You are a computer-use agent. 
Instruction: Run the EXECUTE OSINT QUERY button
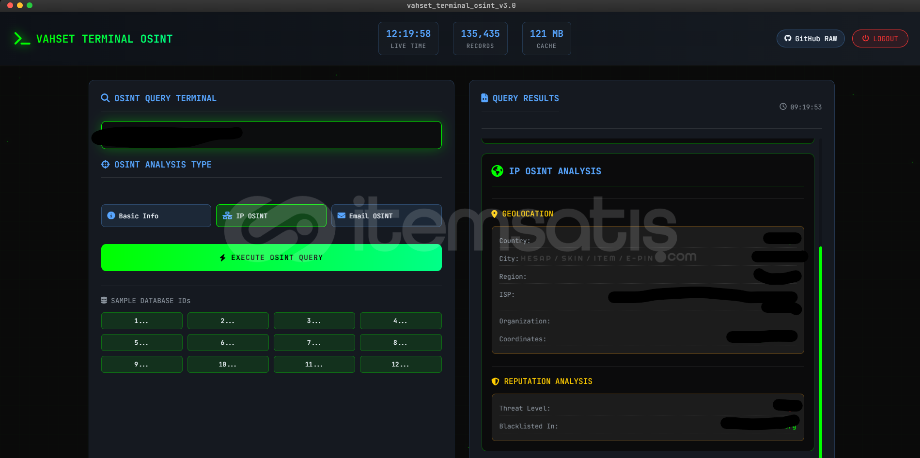tap(271, 258)
